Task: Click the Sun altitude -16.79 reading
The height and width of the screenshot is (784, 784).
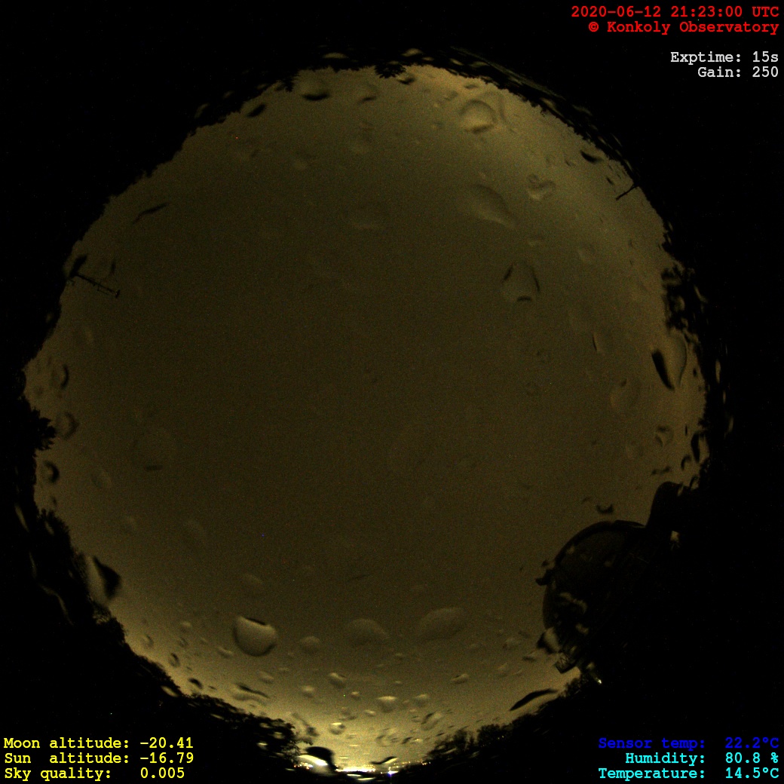Action: [98, 758]
